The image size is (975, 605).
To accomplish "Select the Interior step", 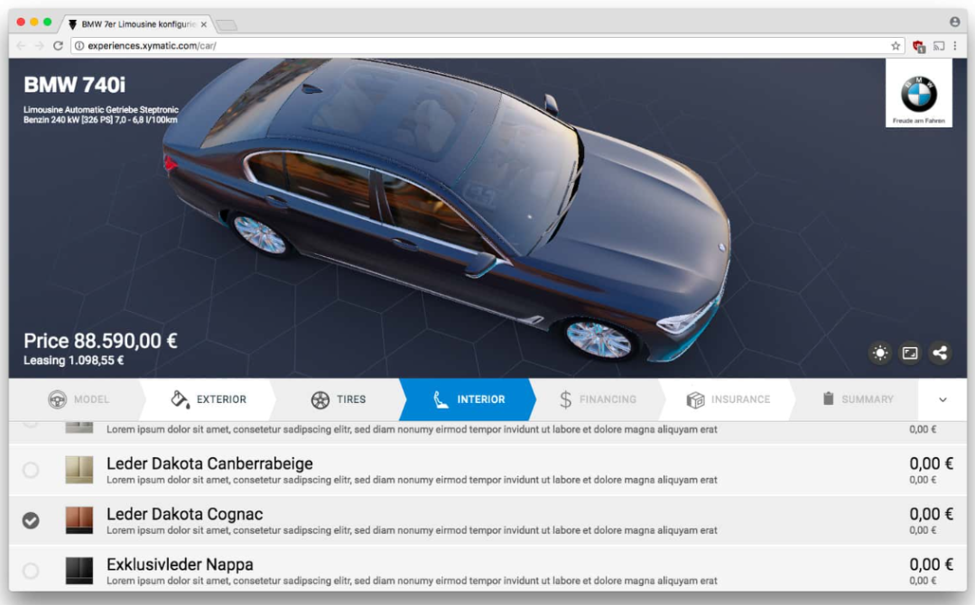I will (469, 399).
